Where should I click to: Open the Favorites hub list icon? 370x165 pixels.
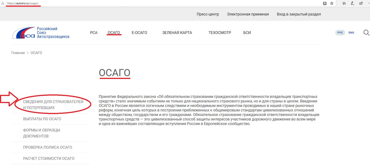(x=344, y=3)
